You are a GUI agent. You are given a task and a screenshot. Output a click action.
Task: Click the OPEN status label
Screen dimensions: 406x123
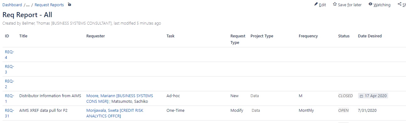click(343, 111)
